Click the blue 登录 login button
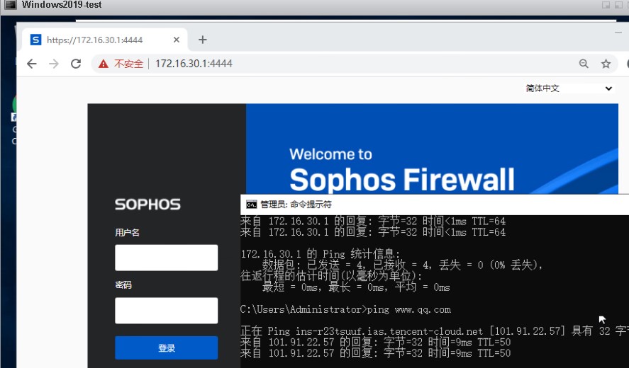The height and width of the screenshot is (368, 629). click(x=167, y=347)
